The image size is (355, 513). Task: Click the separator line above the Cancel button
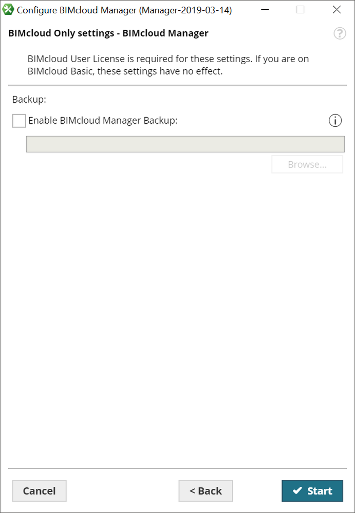click(177, 468)
